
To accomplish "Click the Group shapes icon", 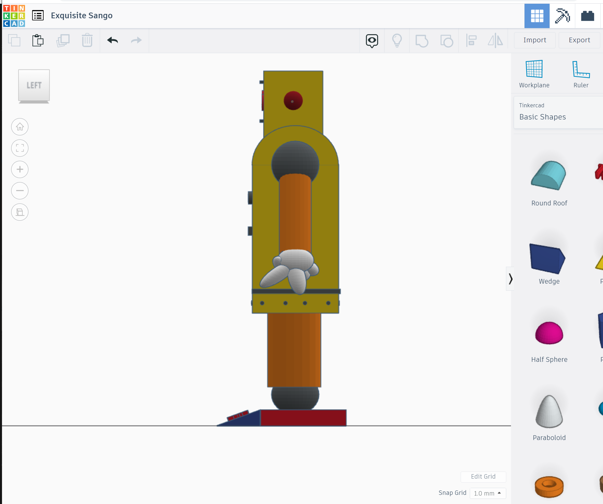I will point(422,41).
